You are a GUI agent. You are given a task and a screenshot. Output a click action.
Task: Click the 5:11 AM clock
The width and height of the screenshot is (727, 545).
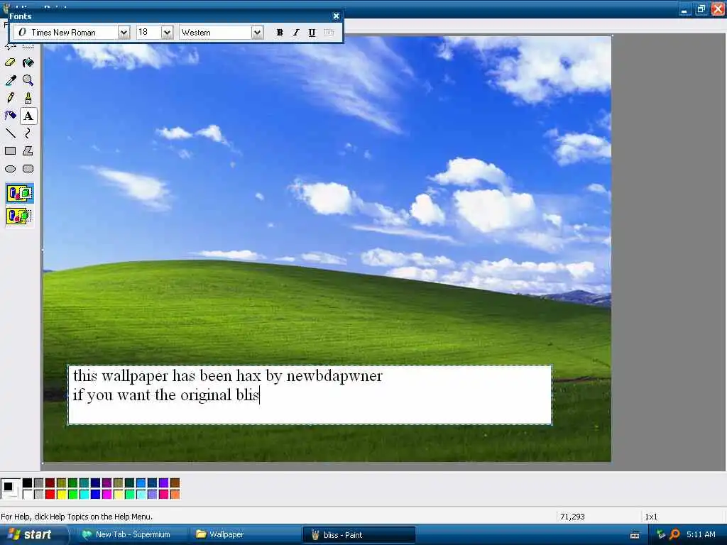(701, 535)
